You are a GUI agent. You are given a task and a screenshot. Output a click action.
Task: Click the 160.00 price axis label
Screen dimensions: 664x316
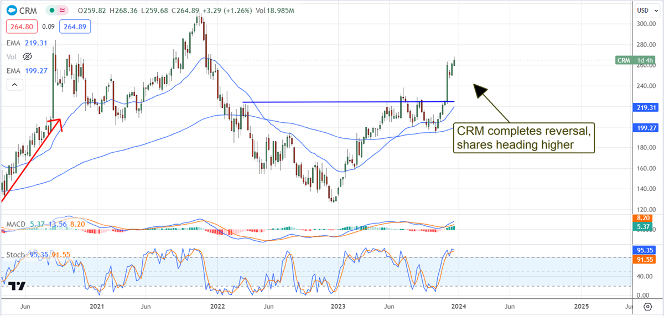click(647, 168)
